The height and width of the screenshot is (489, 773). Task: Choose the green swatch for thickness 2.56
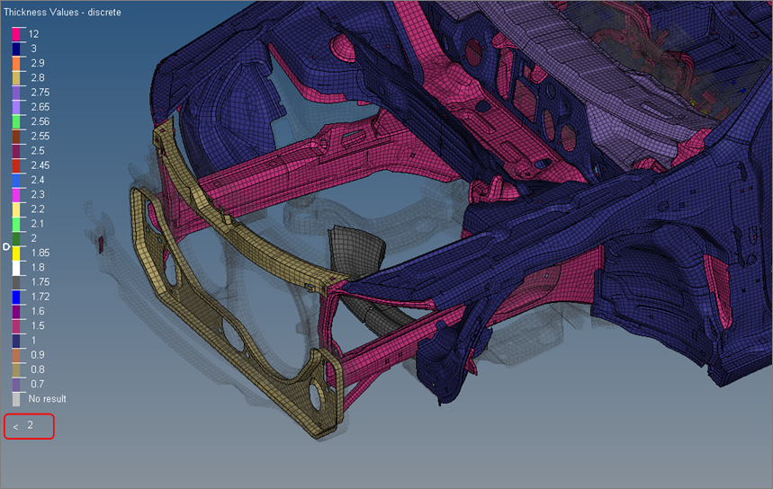[x=16, y=121]
